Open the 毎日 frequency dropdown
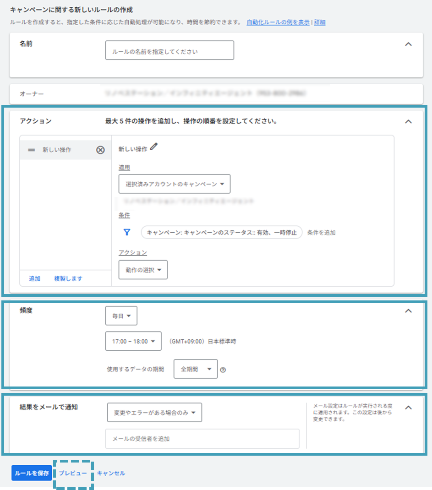This screenshot has height=490, width=432. click(121, 316)
